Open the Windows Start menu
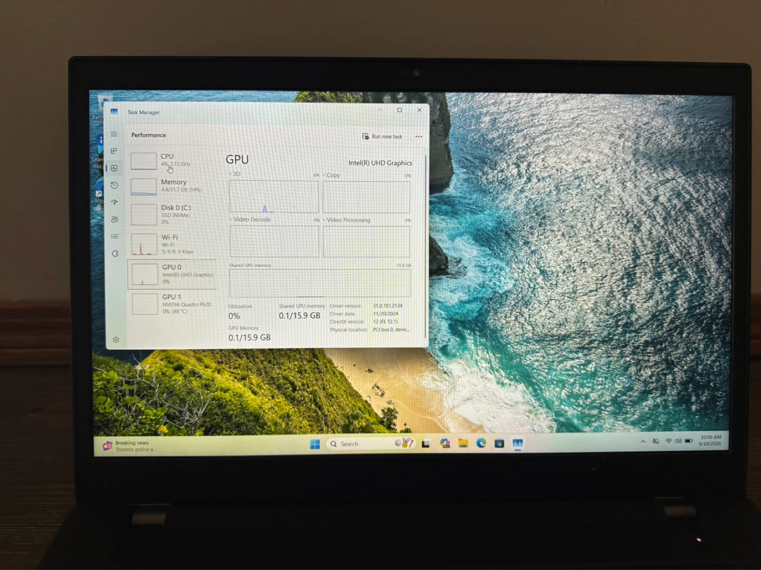Viewport: 761px width, 570px height. pos(315,444)
